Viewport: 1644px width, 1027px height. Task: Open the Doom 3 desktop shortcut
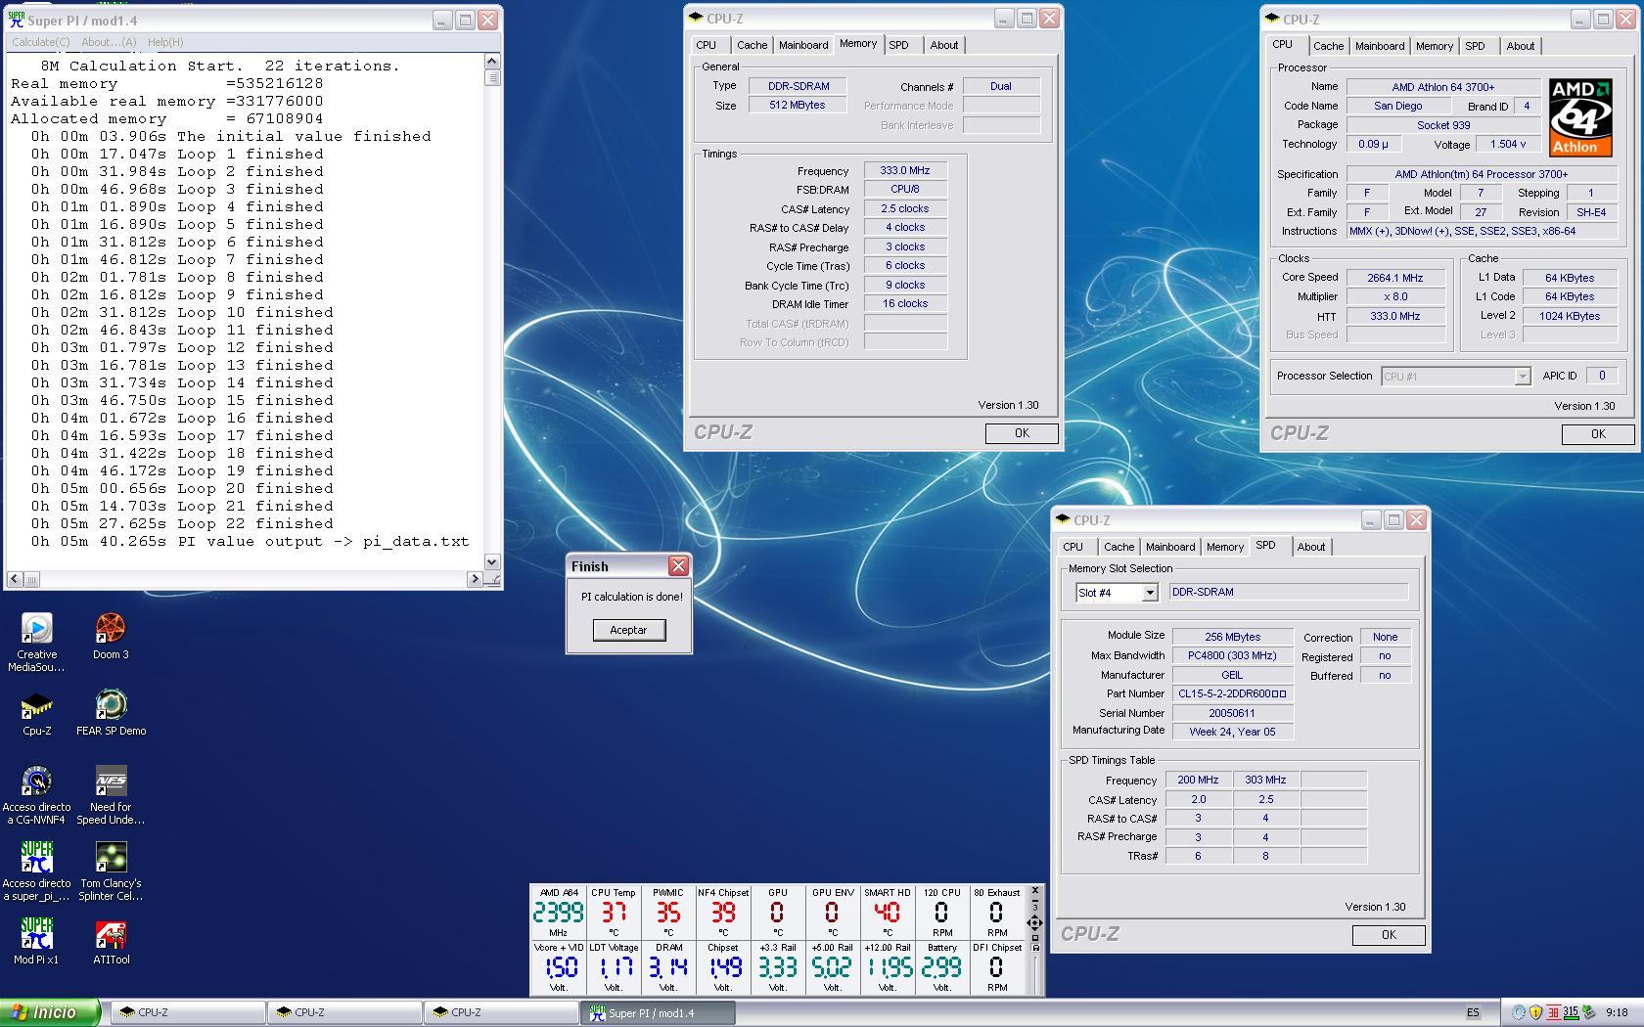(111, 631)
